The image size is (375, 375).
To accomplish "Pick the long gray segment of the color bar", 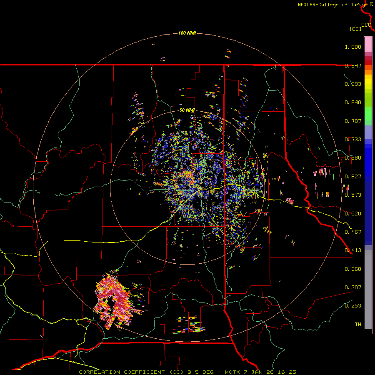I will click(x=368, y=290).
